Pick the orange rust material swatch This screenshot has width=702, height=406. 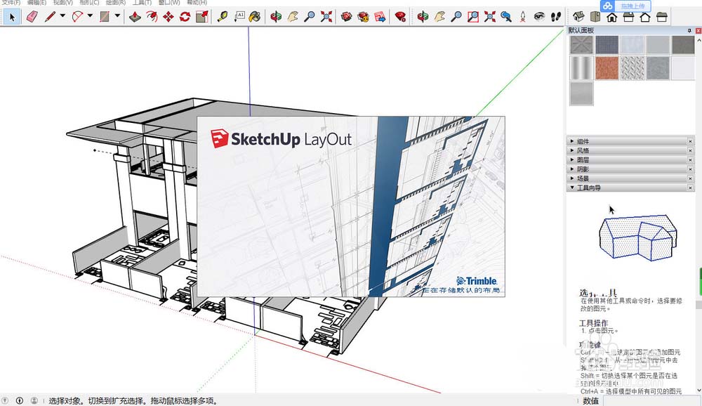607,67
